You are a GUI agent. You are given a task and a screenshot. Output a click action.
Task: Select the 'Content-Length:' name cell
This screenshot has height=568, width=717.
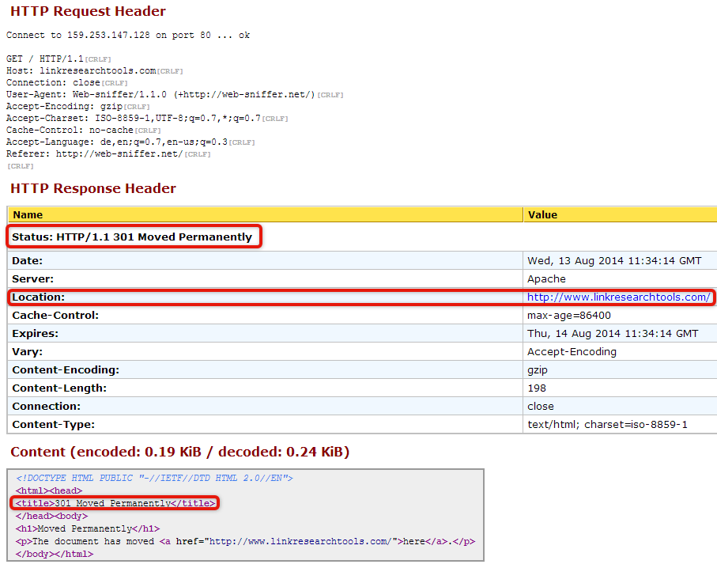click(x=265, y=388)
